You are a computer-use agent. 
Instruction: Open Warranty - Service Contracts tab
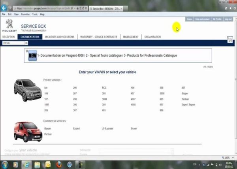click(x=99, y=37)
